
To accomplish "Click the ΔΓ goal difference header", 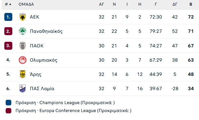I will coord(175,4).
